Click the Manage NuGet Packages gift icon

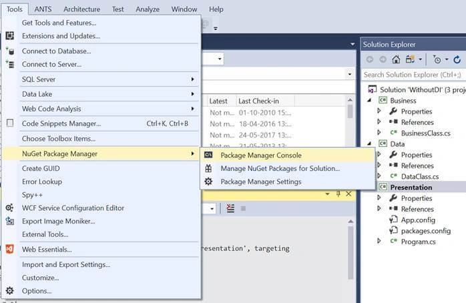coord(208,168)
